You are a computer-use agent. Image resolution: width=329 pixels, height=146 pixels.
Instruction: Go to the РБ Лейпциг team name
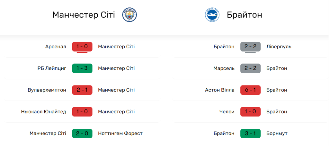[52, 69]
